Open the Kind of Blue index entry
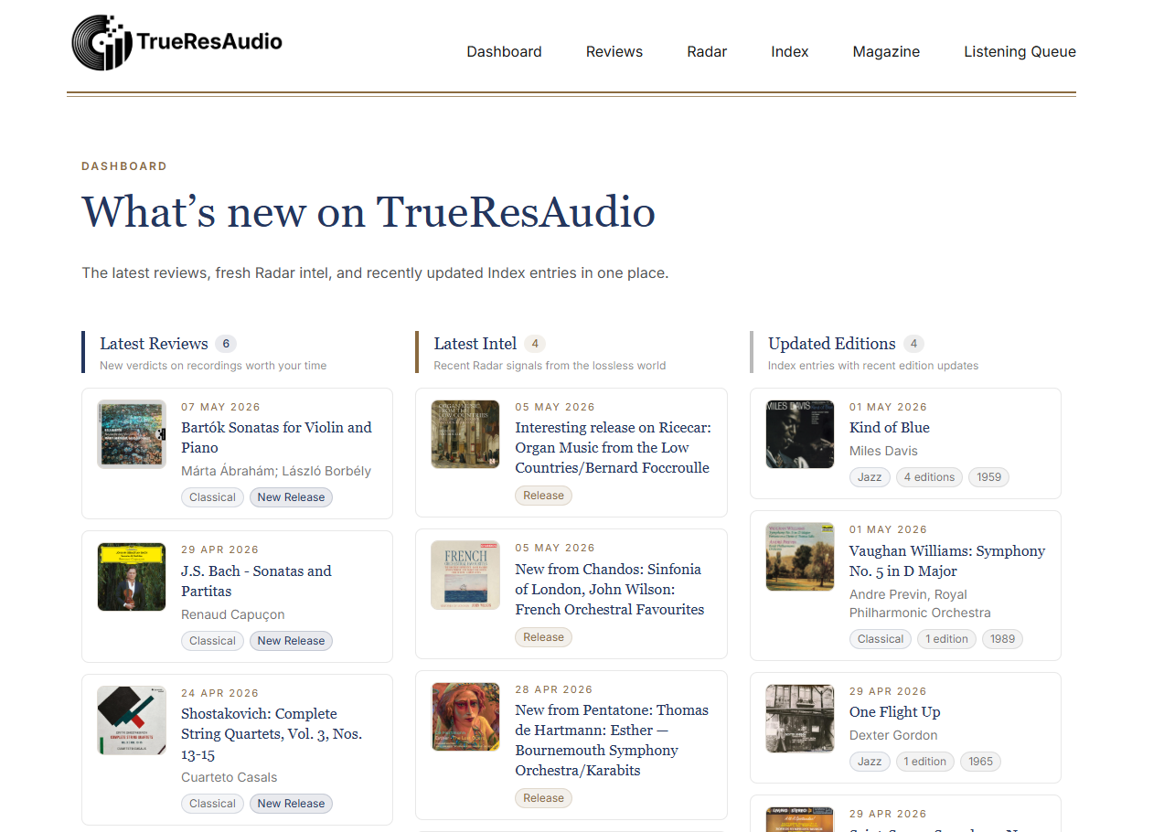The image size is (1164, 832). (889, 427)
